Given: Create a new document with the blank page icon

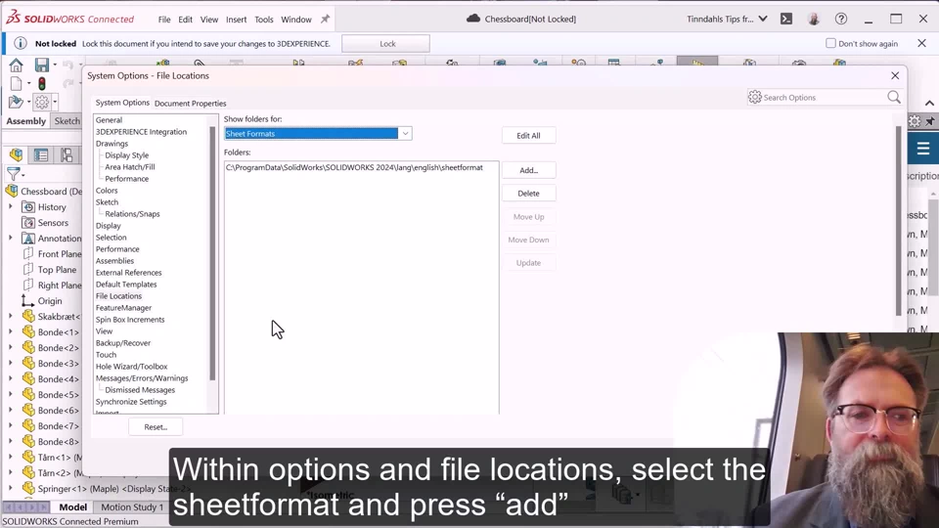Looking at the screenshot, I should click(x=17, y=84).
